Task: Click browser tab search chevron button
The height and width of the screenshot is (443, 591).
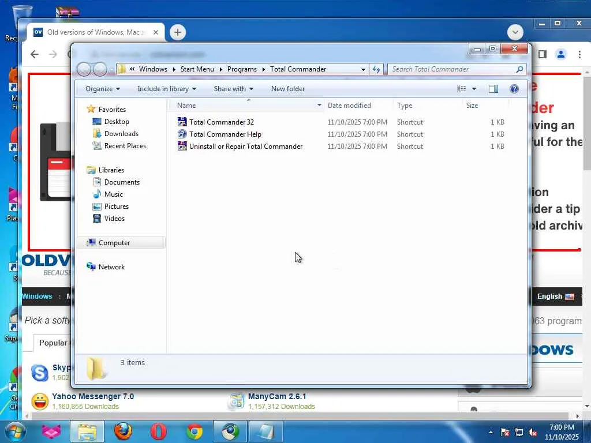Action: [x=515, y=32]
